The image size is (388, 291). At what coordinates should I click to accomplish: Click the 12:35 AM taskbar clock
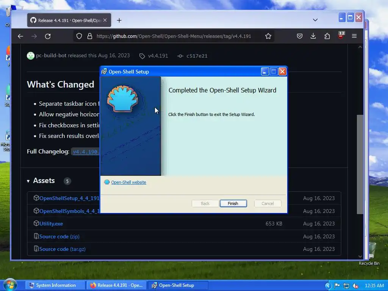coord(374,286)
